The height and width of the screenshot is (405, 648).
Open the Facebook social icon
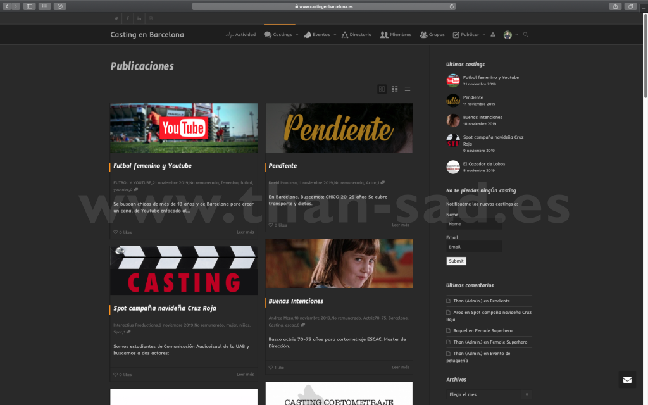pyautogui.click(x=128, y=18)
